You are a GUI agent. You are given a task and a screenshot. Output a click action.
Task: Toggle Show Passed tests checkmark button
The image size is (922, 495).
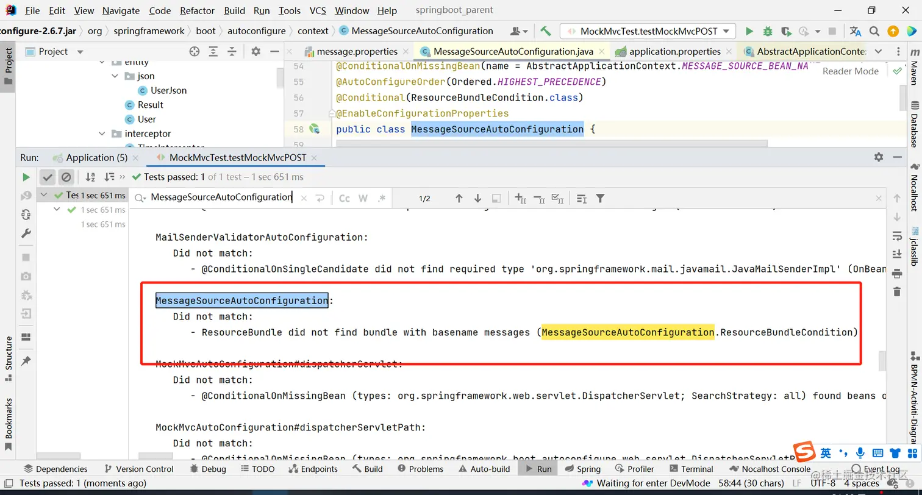48,177
